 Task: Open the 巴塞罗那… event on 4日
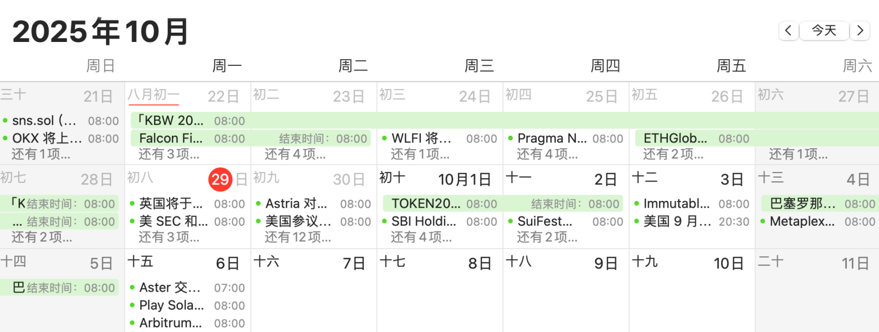[x=820, y=204]
